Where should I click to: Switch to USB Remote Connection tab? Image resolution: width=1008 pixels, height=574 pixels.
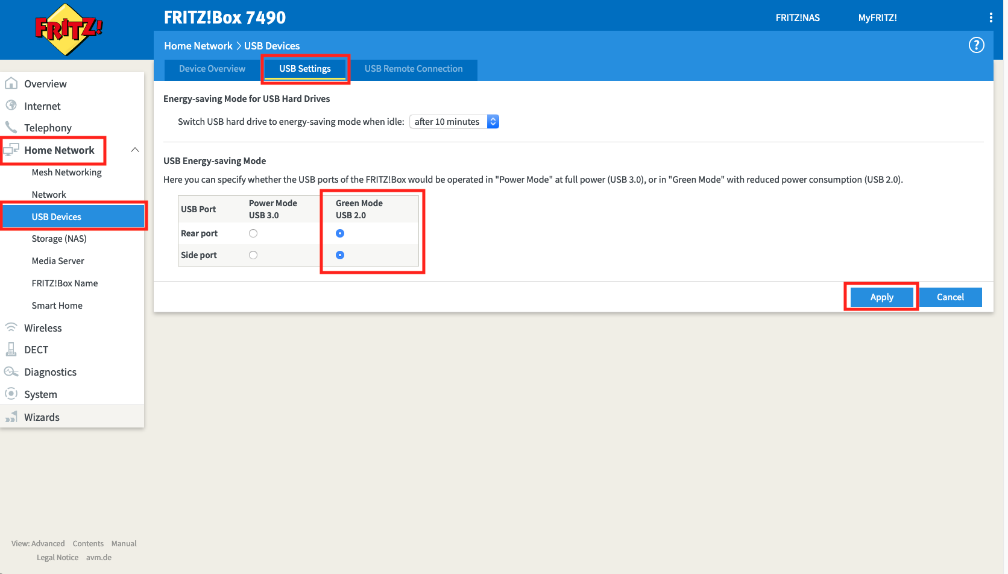[414, 69]
